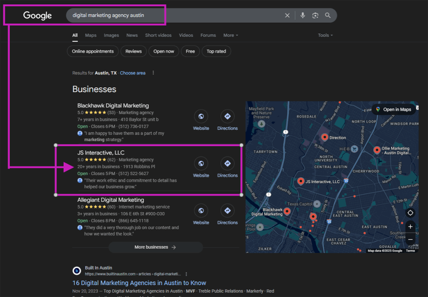
Task: Apply the Free filter chip
Action: click(190, 51)
